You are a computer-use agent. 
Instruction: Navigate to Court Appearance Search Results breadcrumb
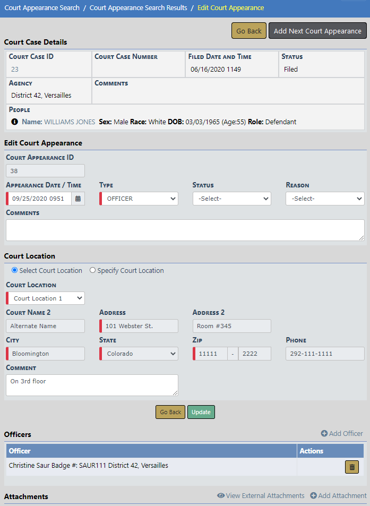click(x=138, y=8)
